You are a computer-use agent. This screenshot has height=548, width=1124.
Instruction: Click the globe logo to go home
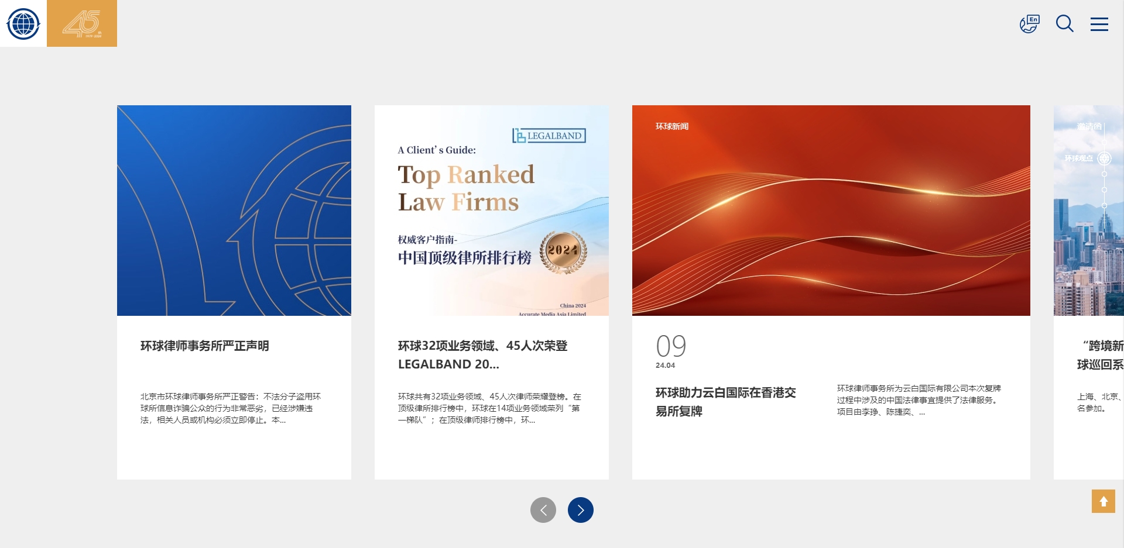point(23,23)
